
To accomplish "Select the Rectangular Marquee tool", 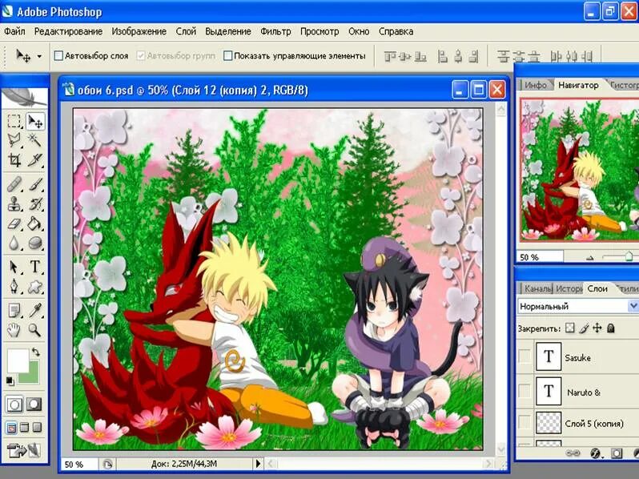I will tap(14, 122).
